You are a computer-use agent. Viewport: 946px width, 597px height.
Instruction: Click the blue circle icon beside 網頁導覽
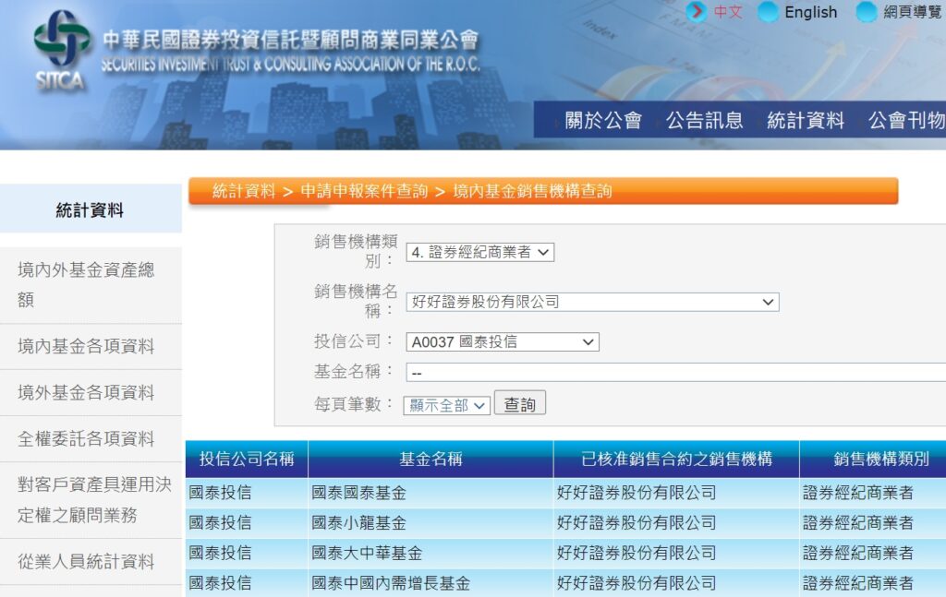(867, 11)
